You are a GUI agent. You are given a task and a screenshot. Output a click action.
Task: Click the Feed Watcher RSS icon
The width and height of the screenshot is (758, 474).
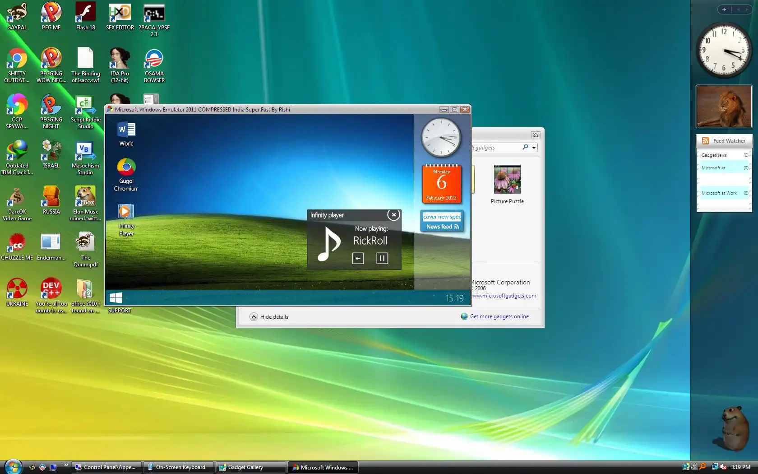(705, 141)
